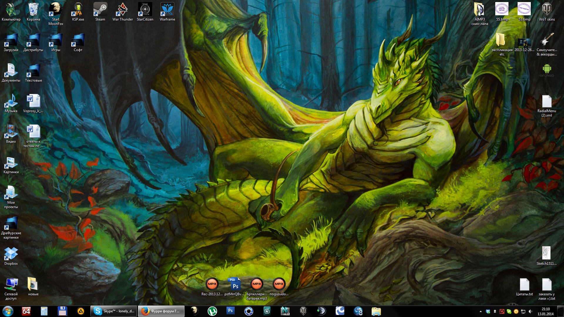This screenshot has width=564, height=317.
Task: Select the заказать у лаки =).txt file
Action: tap(547, 289)
